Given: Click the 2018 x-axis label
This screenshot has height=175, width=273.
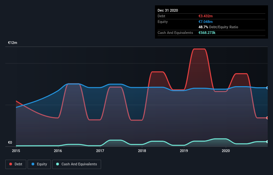Looking at the screenshot, I should 142,151.
